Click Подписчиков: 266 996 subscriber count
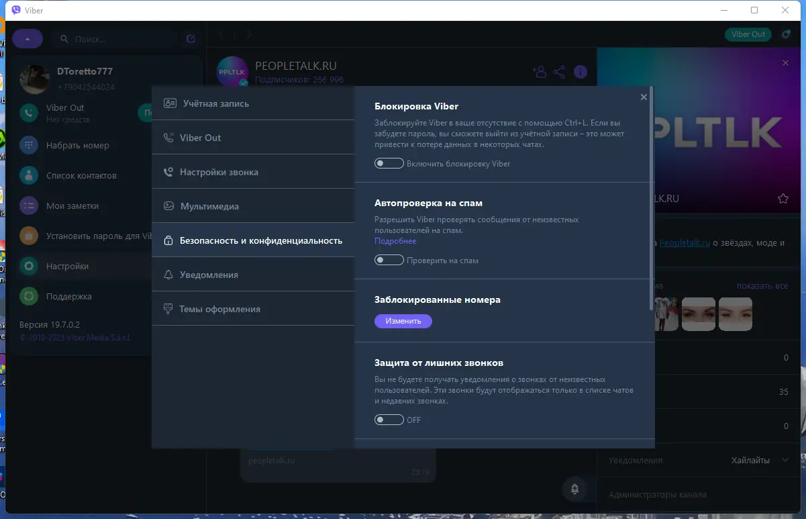The height and width of the screenshot is (519, 806). tap(299, 79)
